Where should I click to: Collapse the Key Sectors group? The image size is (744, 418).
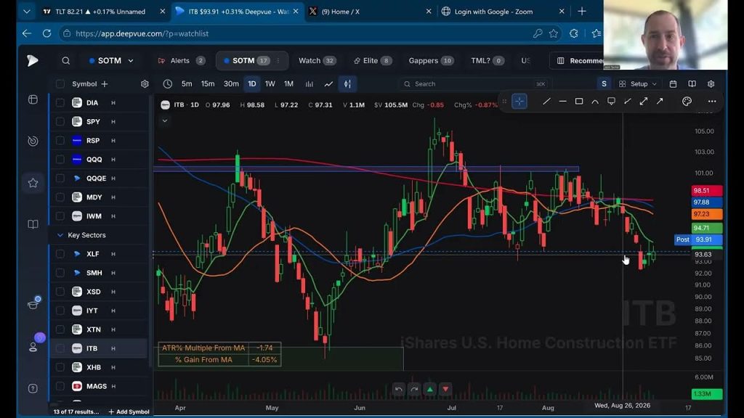[x=60, y=235]
